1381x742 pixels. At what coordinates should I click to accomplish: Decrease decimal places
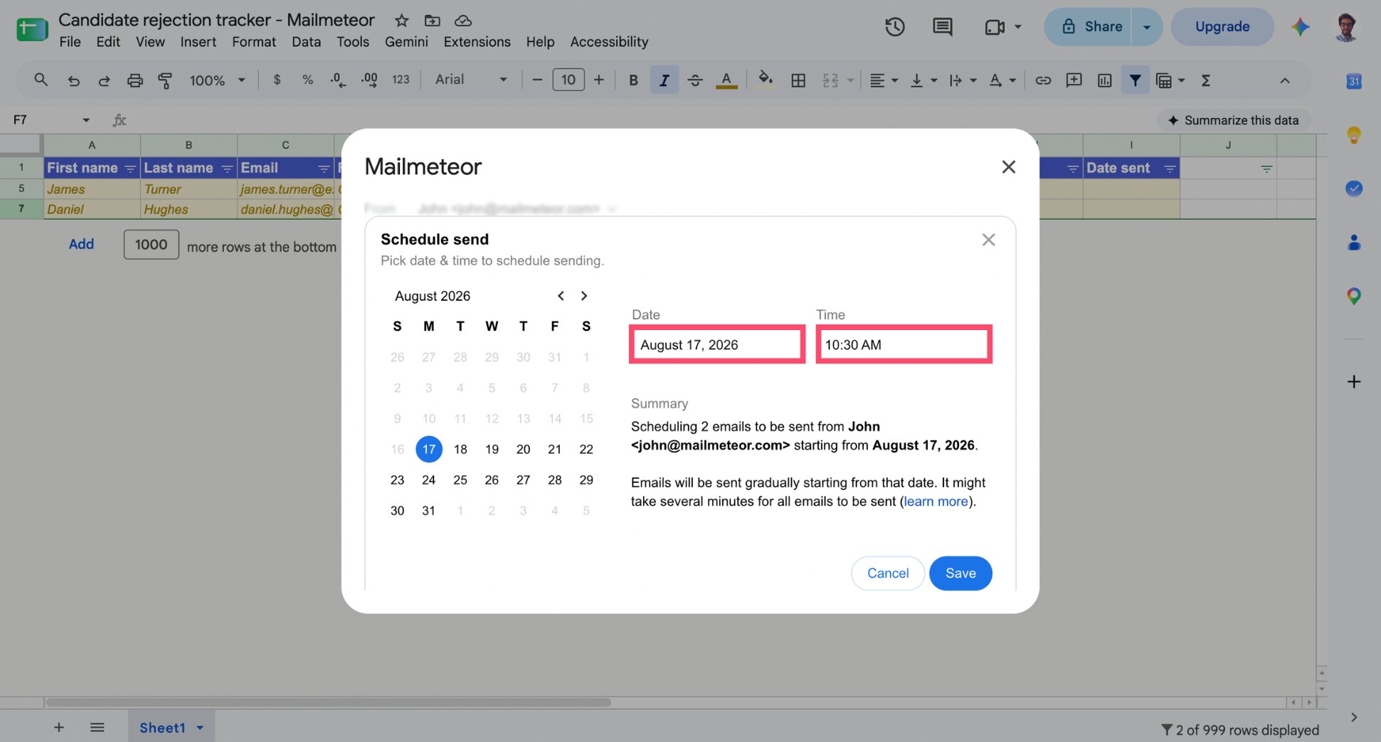338,80
